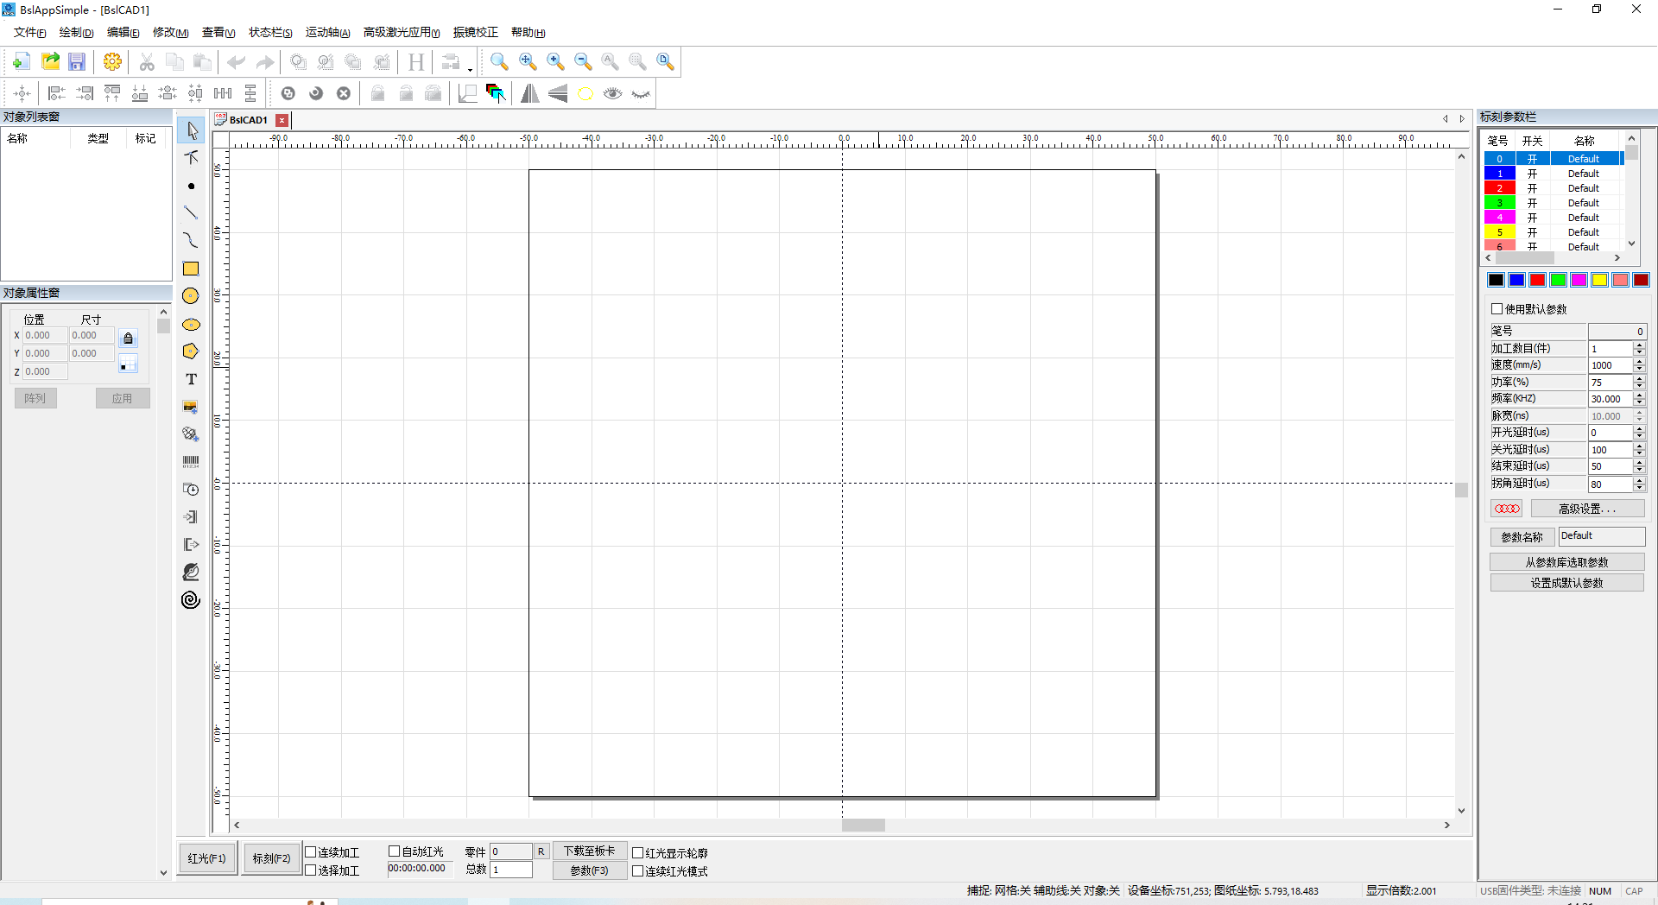The height and width of the screenshot is (905, 1658).
Task: Pick the green color swatch
Action: 1558,279
